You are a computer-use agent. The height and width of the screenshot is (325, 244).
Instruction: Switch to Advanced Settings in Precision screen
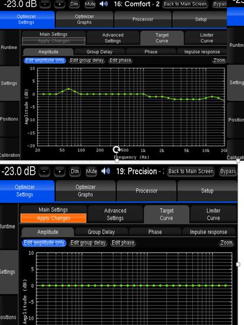[115, 214]
